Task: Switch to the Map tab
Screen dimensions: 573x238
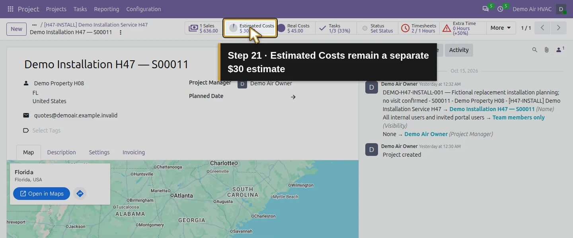Action: pyautogui.click(x=29, y=152)
